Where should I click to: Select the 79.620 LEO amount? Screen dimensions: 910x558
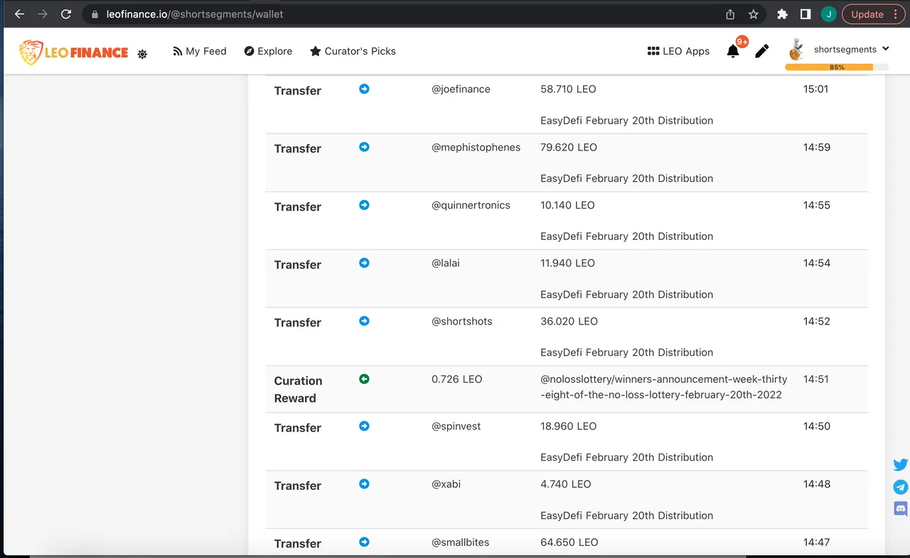(x=569, y=147)
